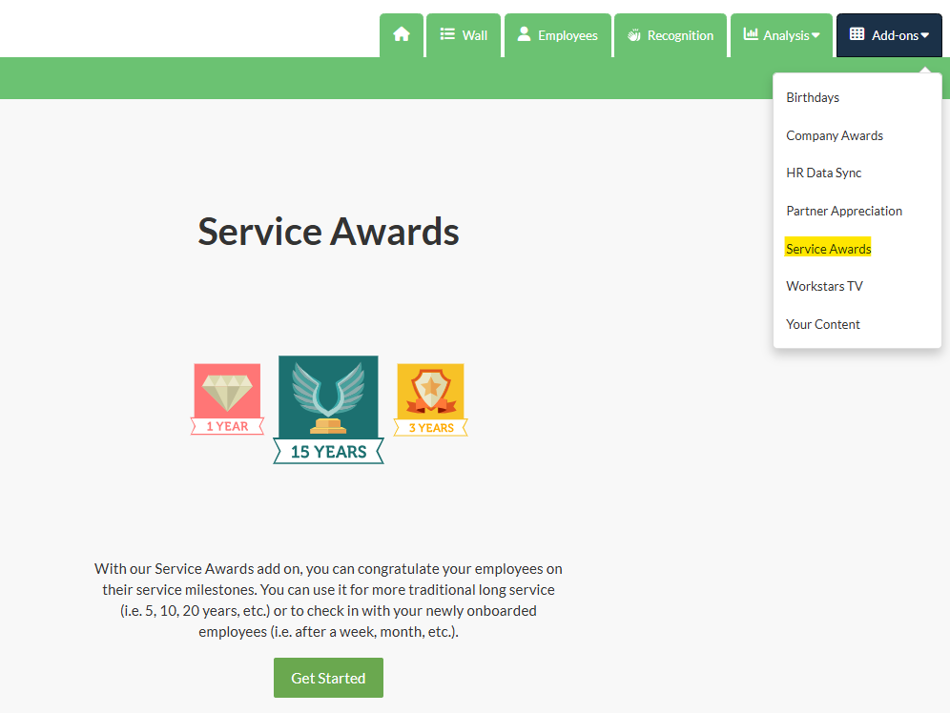
Task: Click the Analysis bar chart icon
Action: (752, 34)
